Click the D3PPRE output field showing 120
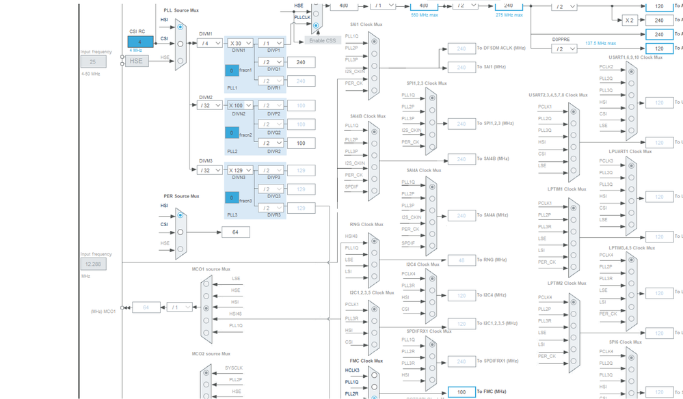The image size is (683, 399). pyautogui.click(x=659, y=49)
